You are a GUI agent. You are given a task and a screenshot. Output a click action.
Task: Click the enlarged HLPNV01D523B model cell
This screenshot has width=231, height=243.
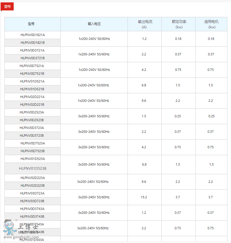[33, 168]
